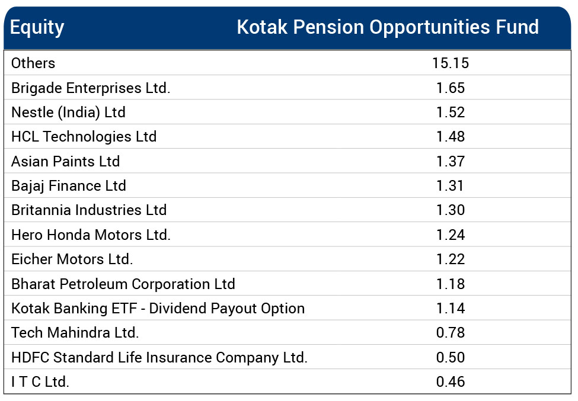This screenshot has width=578, height=401.
Task: Click the 0.46 value for ITC
Action: [451, 382]
